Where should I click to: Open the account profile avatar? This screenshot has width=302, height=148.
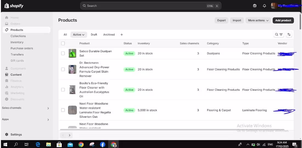(274, 6)
